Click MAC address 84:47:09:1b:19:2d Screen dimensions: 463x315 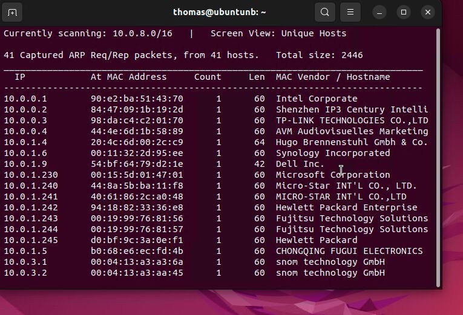point(137,109)
